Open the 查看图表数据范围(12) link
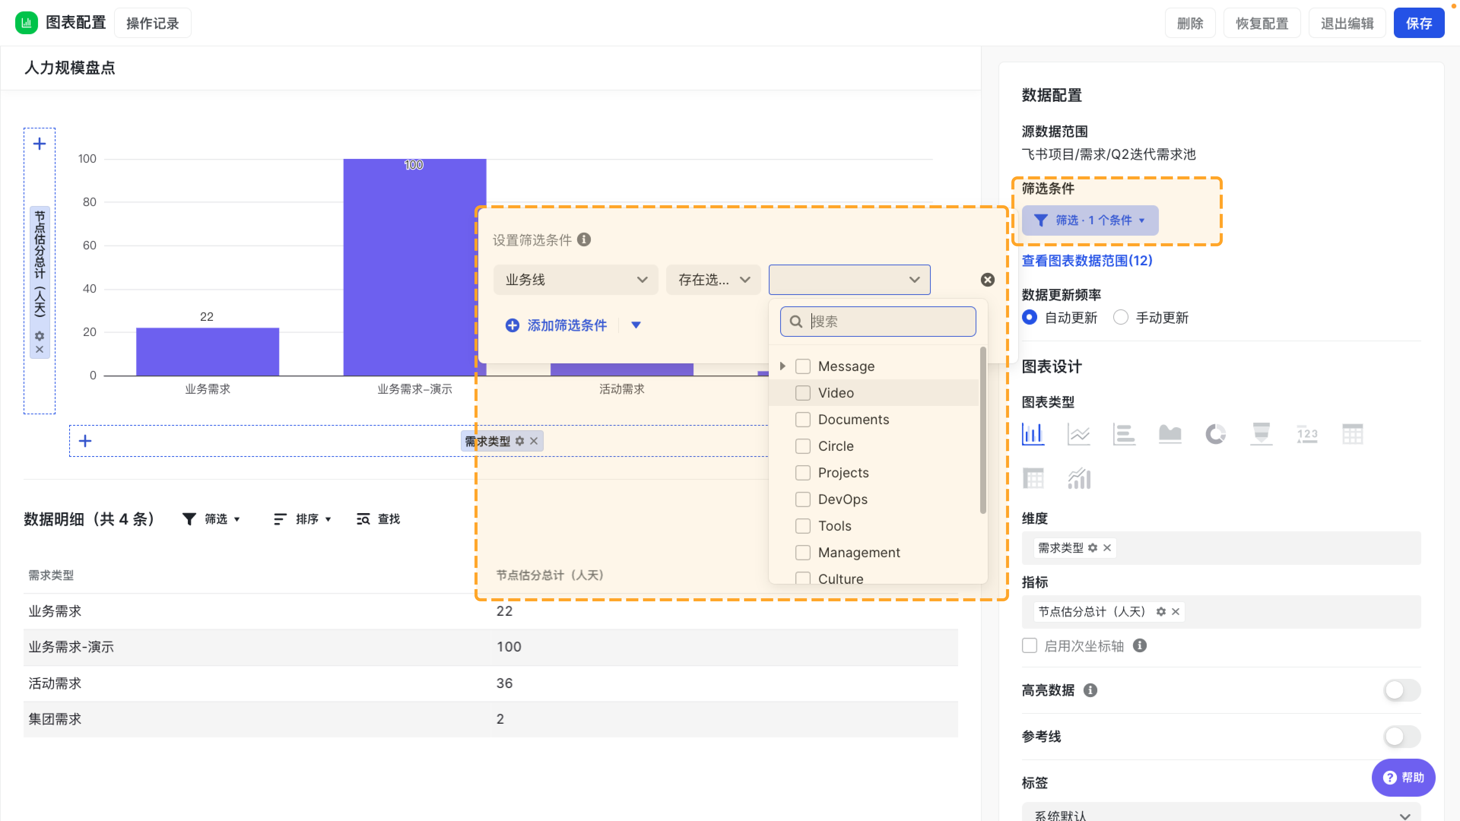The width and height of the screenshot is (1460, 821). click(x=1087, y=261)
